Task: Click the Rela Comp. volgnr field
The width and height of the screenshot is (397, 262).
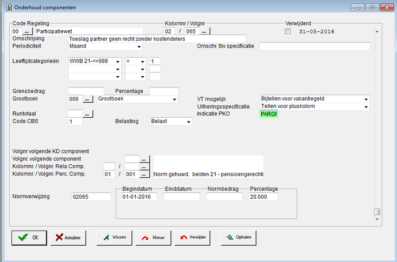Action: 132,167
